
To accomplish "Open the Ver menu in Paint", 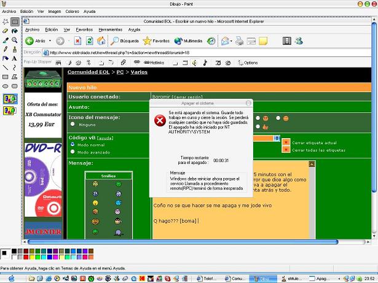I will point(41,12).
